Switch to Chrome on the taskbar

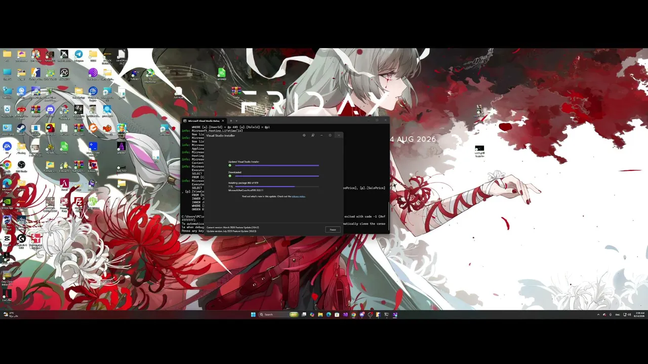point(353,314)
